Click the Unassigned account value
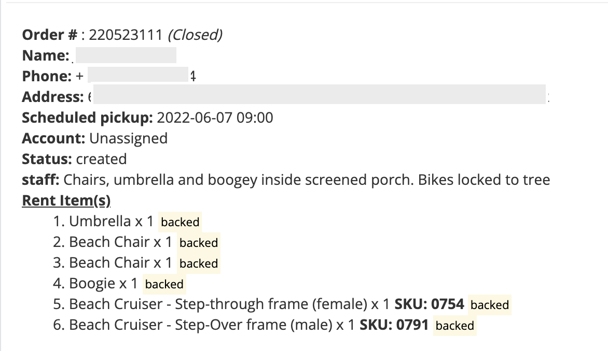The width and height of the screenshot is (608, 351). (128, 139)
